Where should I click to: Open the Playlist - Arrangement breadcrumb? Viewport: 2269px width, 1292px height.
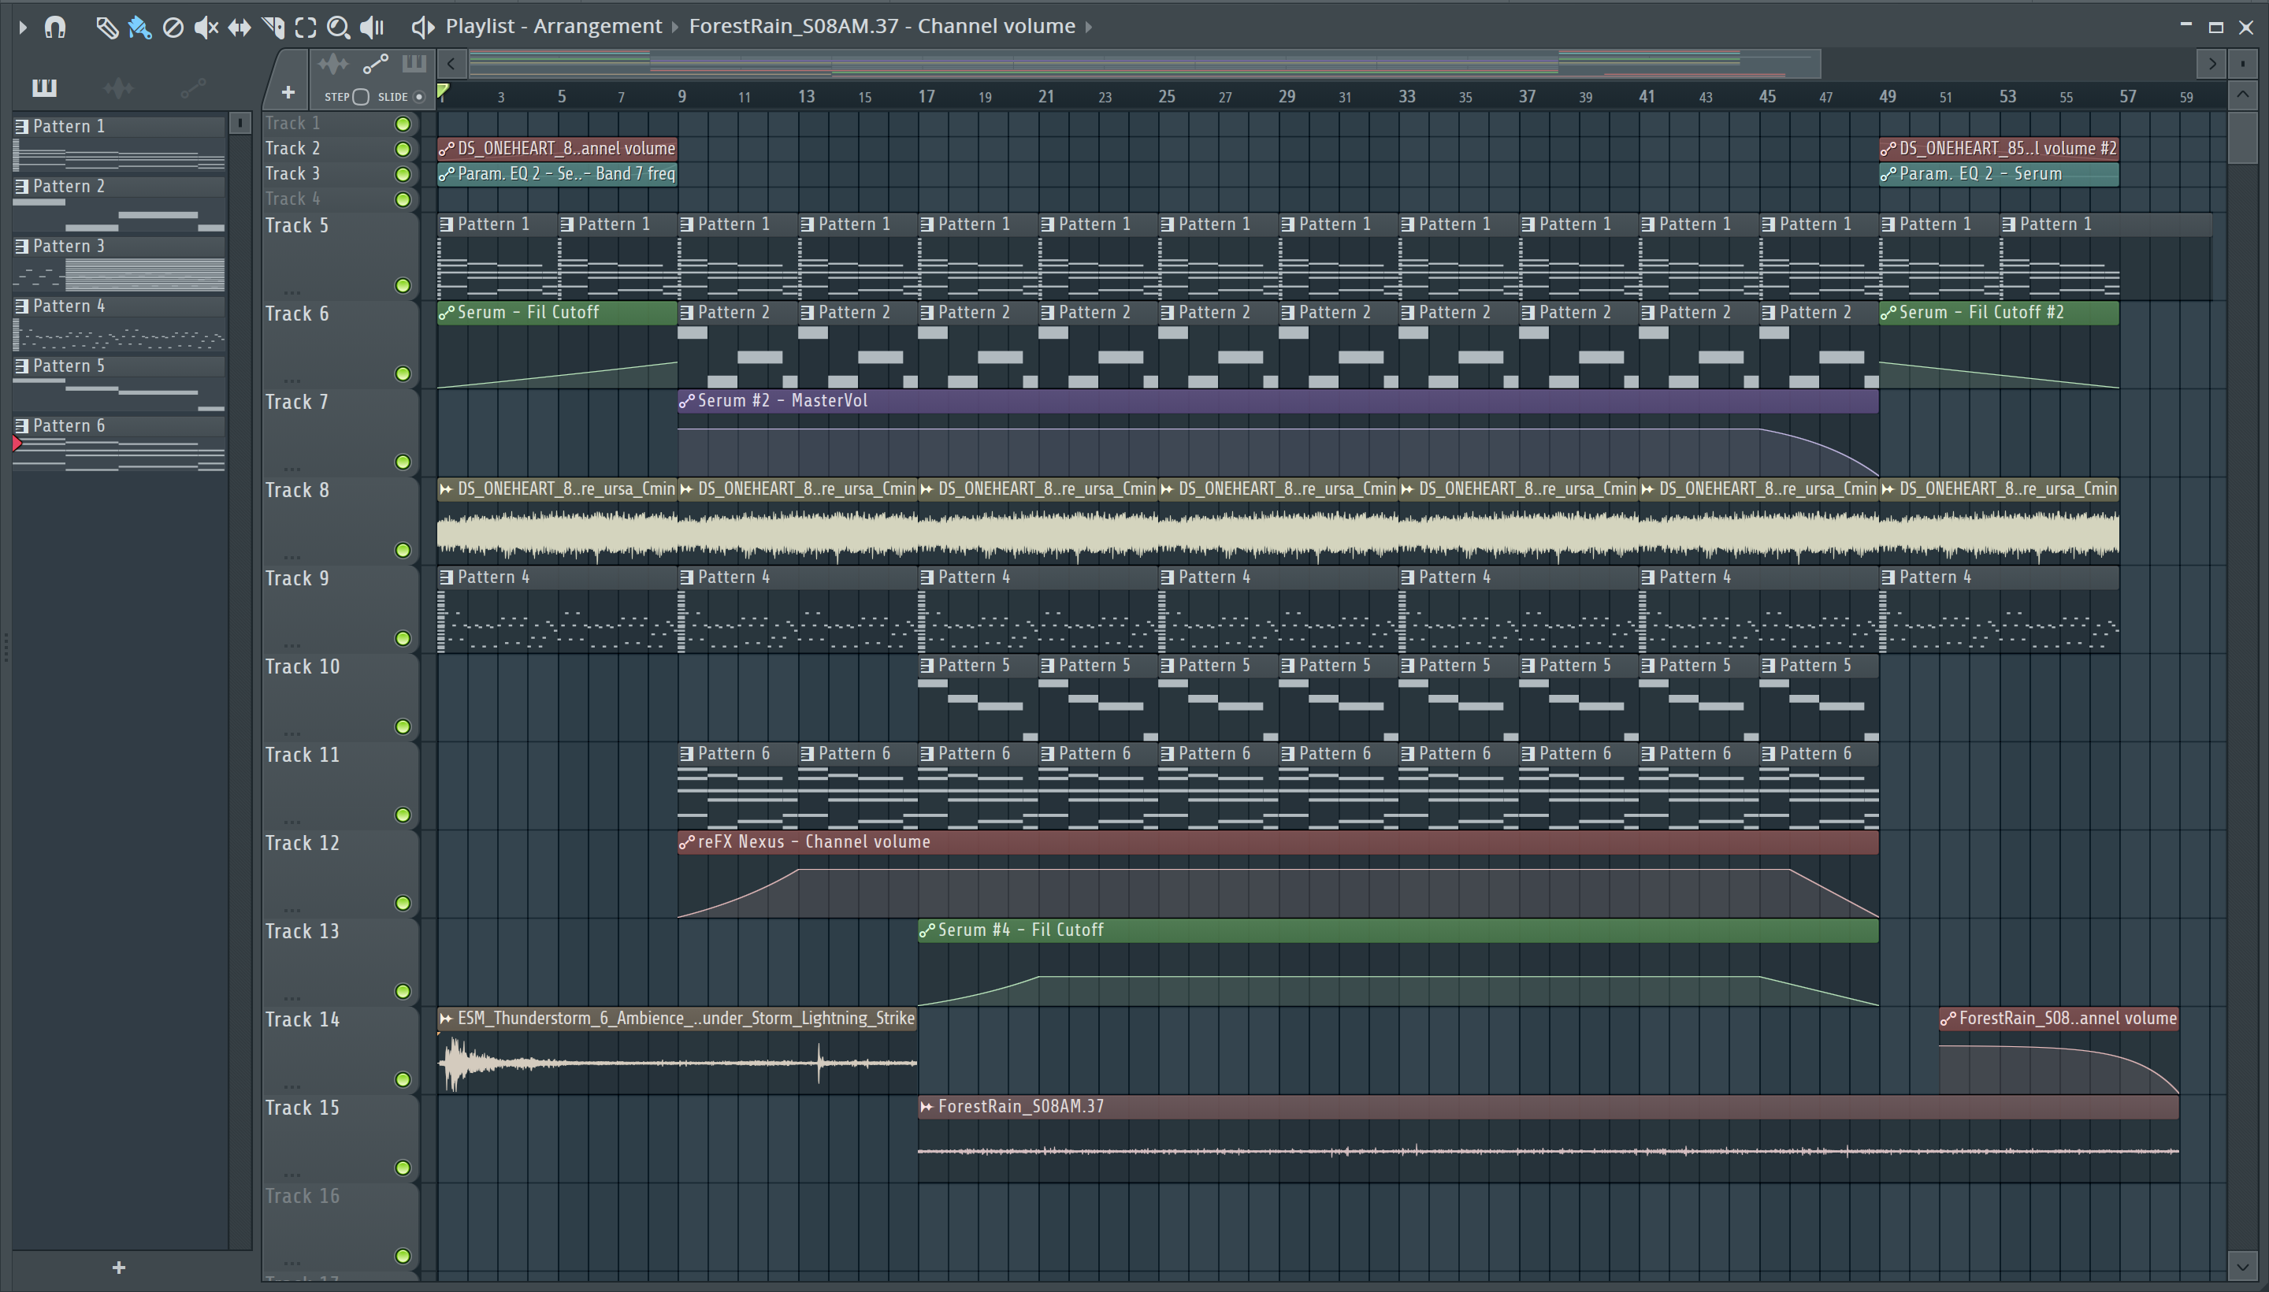pos(554,27)
